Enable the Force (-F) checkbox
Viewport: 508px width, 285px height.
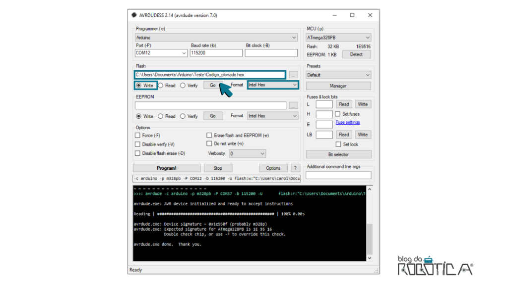point(137,136)
